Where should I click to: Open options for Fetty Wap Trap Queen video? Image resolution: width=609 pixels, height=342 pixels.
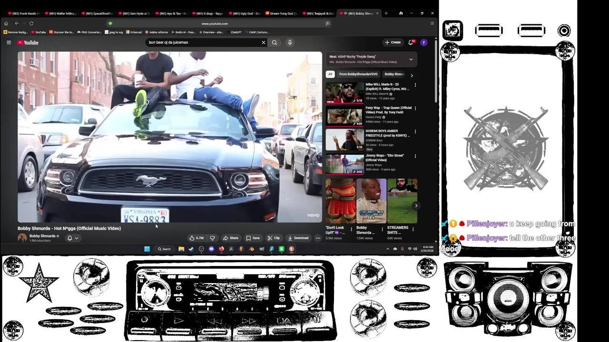[415, 108]
